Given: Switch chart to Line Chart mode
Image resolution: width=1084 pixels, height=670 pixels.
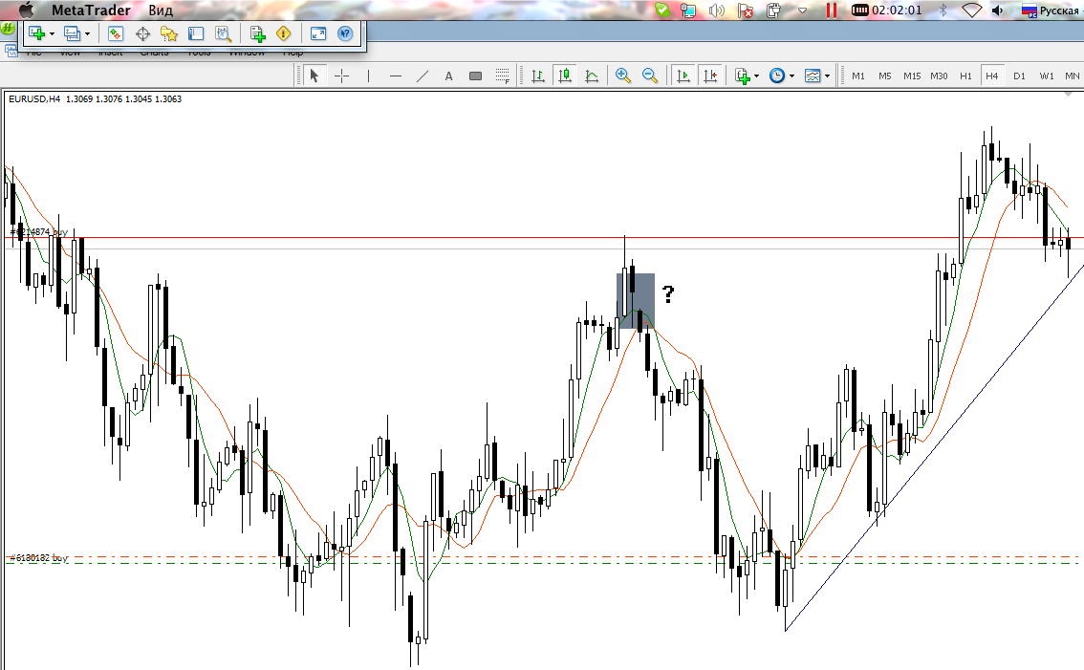Looking at the screenshot, I should click(592, 76).
